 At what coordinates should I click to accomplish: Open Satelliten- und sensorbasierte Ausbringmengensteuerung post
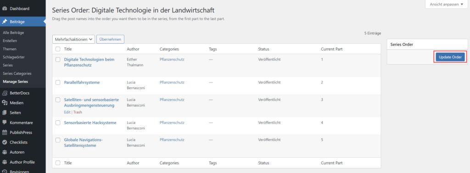[91, 102]
